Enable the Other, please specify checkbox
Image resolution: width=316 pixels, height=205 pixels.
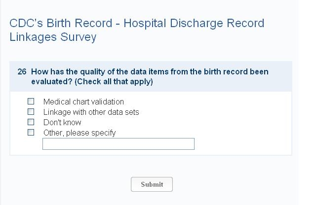pos(31,133)
